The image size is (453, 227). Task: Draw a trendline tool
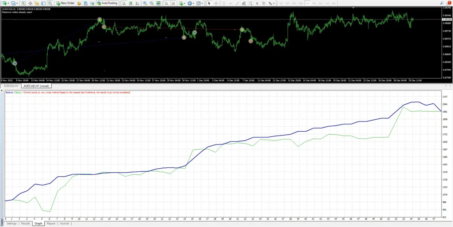[x=237, y=3]
